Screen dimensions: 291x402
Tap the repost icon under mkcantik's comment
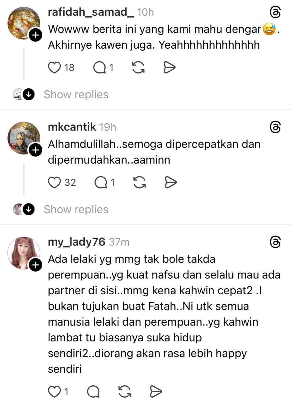[x=140, y=182]
